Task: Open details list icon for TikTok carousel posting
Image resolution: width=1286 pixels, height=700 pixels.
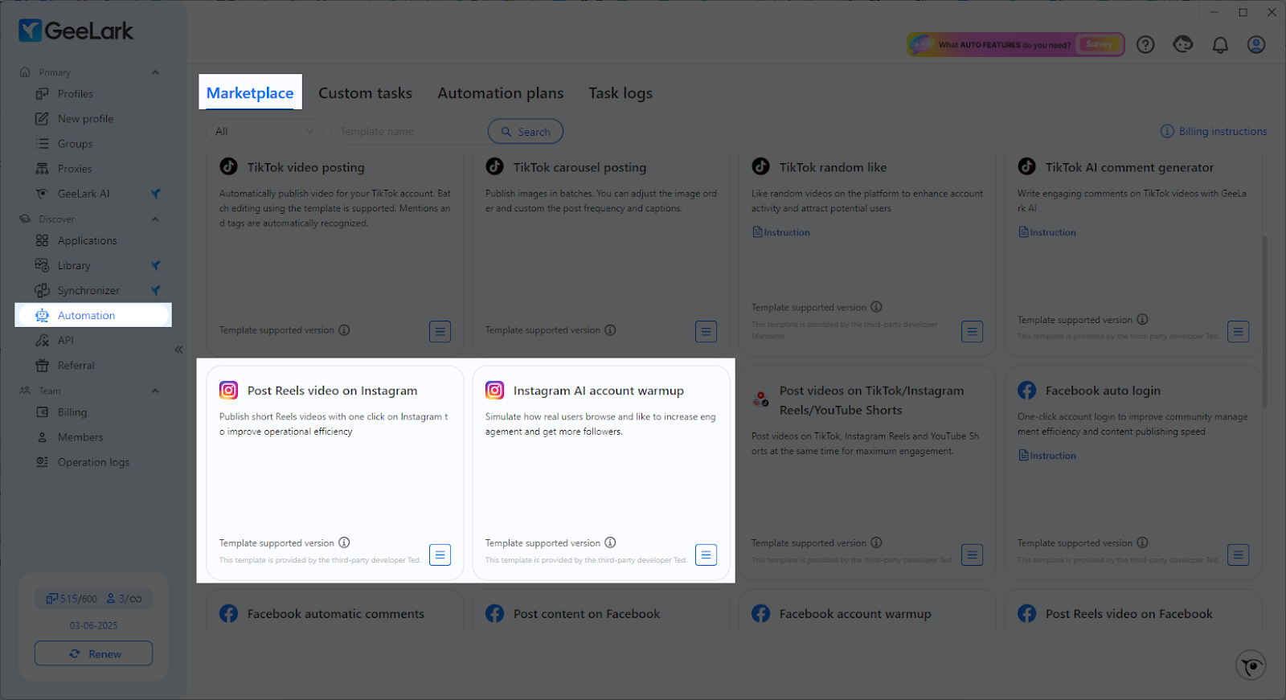Action: coord(706,331)
